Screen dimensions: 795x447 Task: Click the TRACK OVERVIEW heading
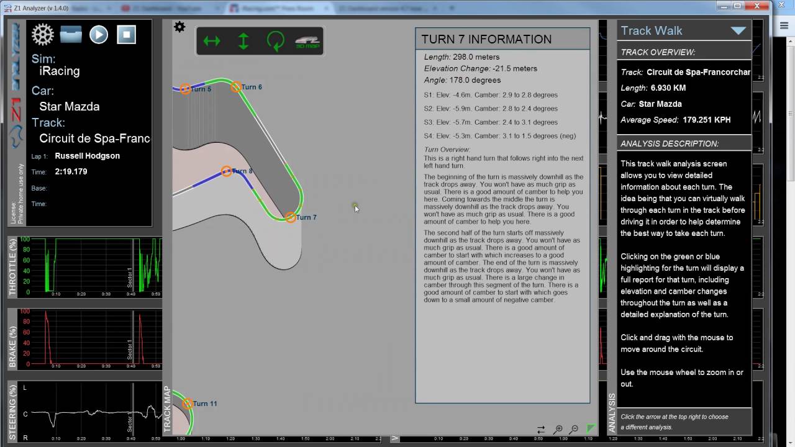(x=658, y=53)
